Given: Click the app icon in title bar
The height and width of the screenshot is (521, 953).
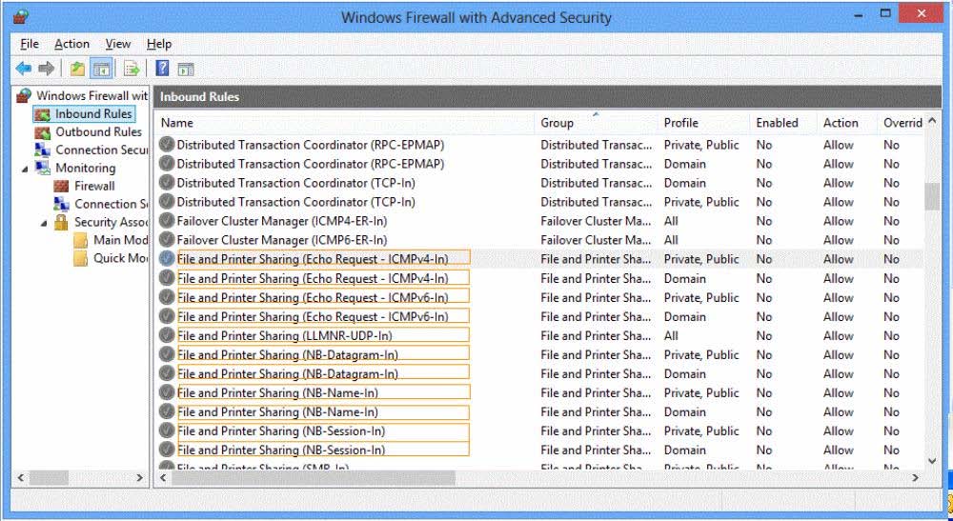Looking at the screenshot, I should 20,16.
